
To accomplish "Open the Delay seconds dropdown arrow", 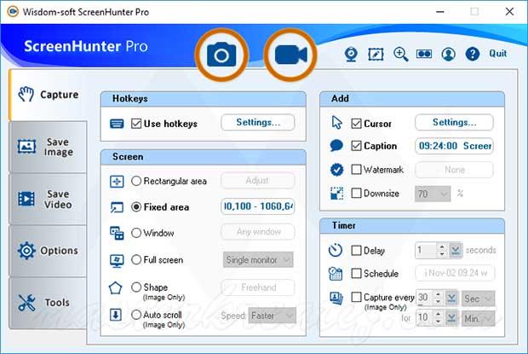I will pos(456,251).
